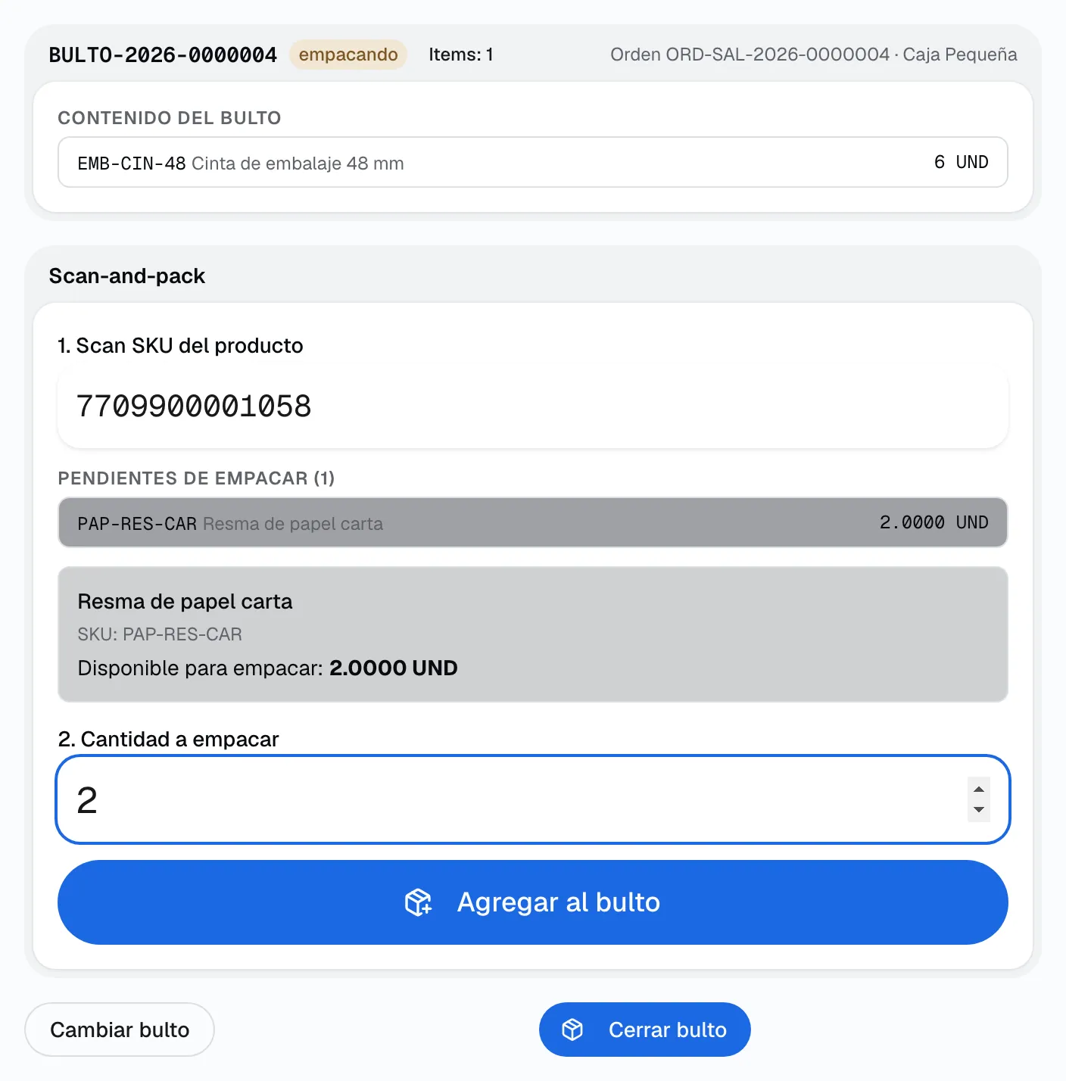This screenshot has width=1066, height=1081.
Task: Click the Scan-and-pack section heading
Action: [x=127, y=276]
